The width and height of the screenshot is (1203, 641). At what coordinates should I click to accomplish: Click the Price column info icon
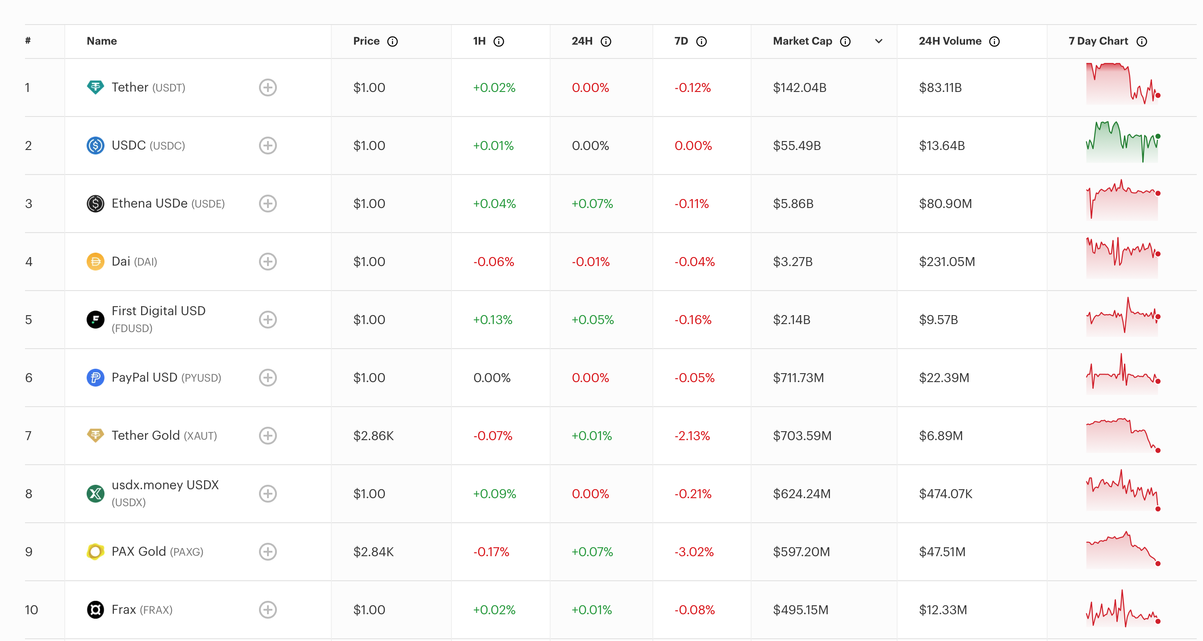tap(392, 42)
